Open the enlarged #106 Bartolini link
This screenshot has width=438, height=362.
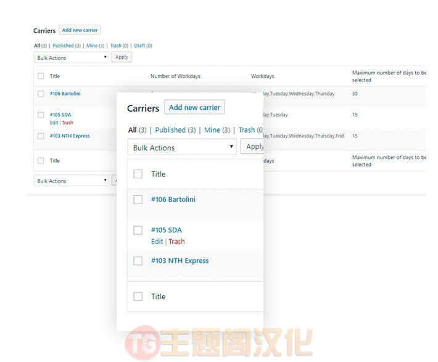tap(173, 199)
